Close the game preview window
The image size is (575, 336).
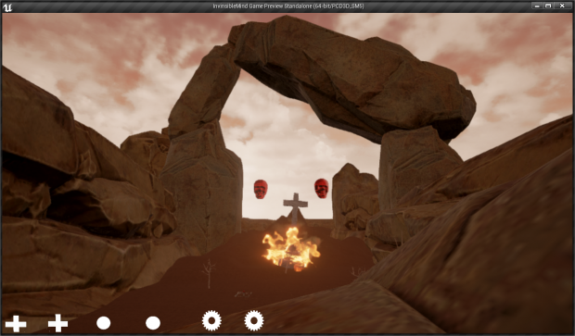(562, 6)
